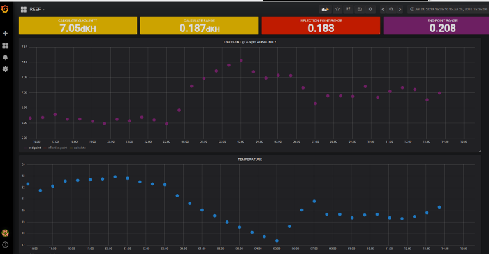
Task: Click the 0.208 value in the purple panel
Action: coord(442,29)
